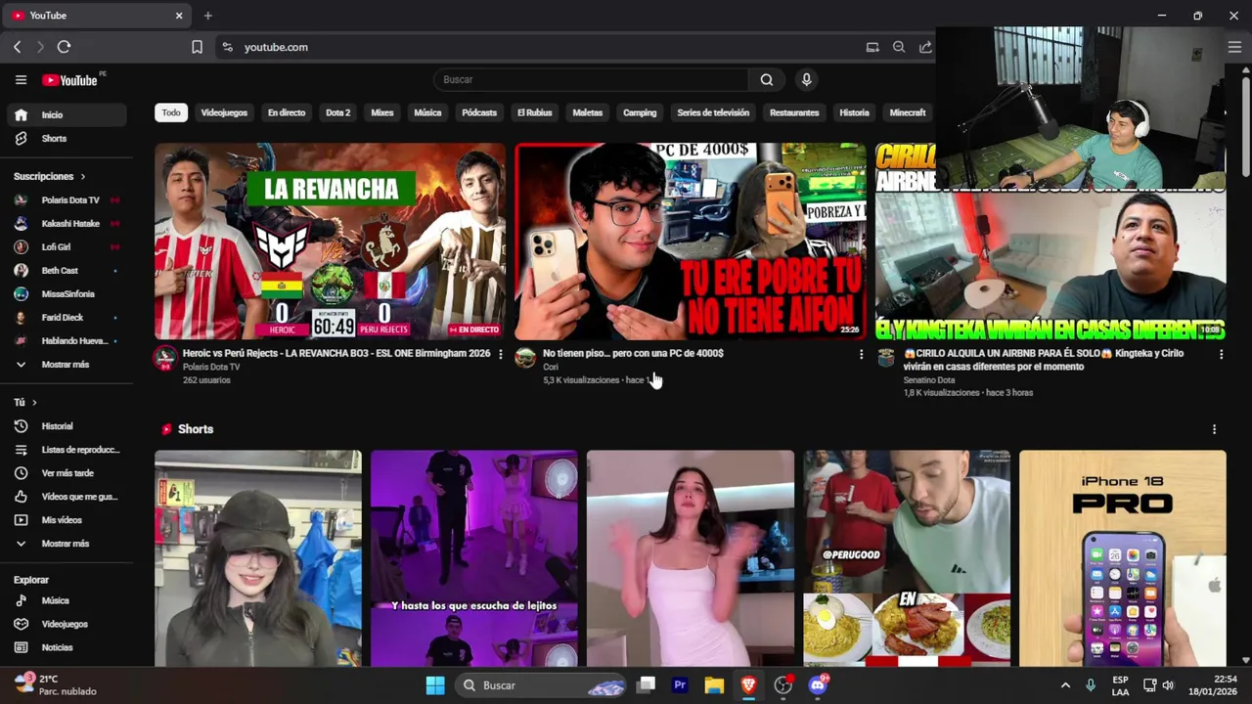Open Shorts in the sidebar

click(x=67, y=139)
